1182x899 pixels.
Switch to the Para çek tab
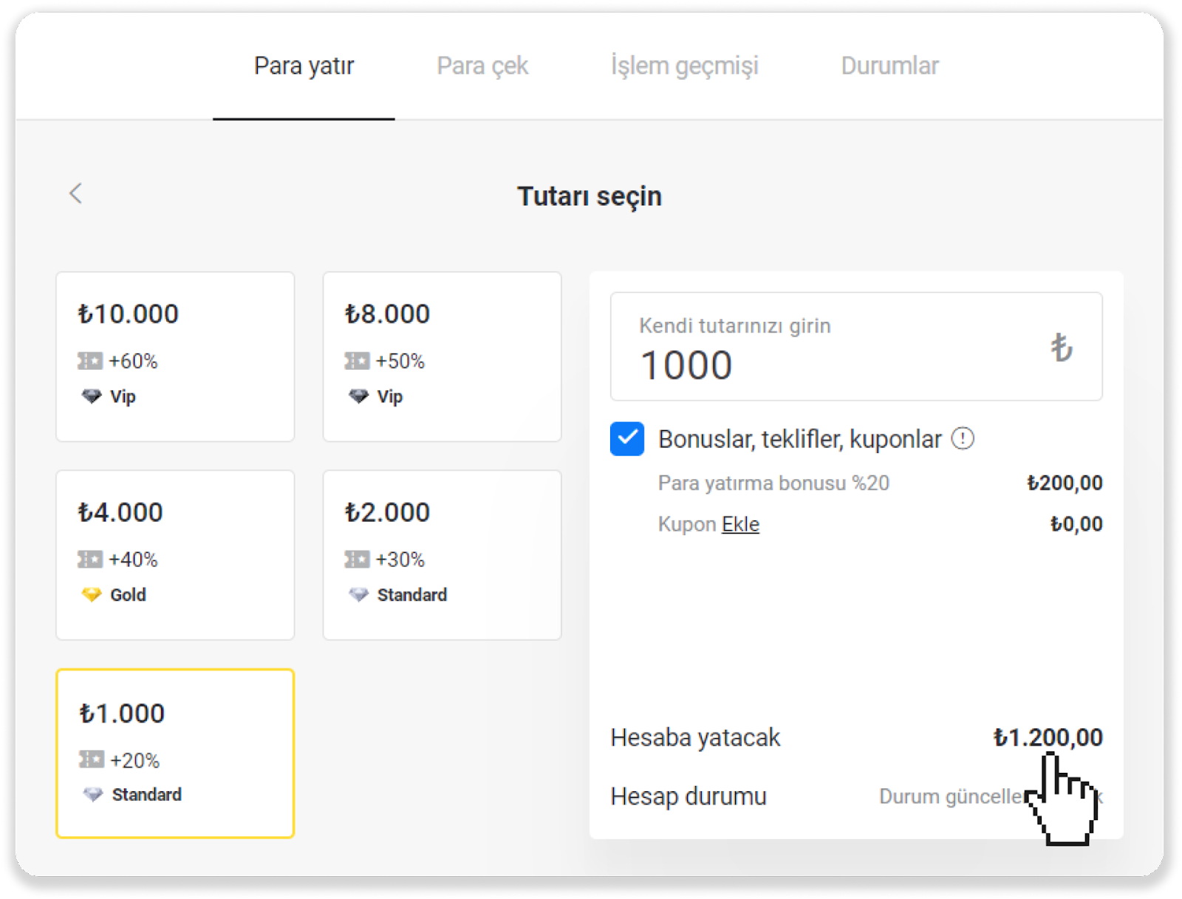tap(482, 66)
